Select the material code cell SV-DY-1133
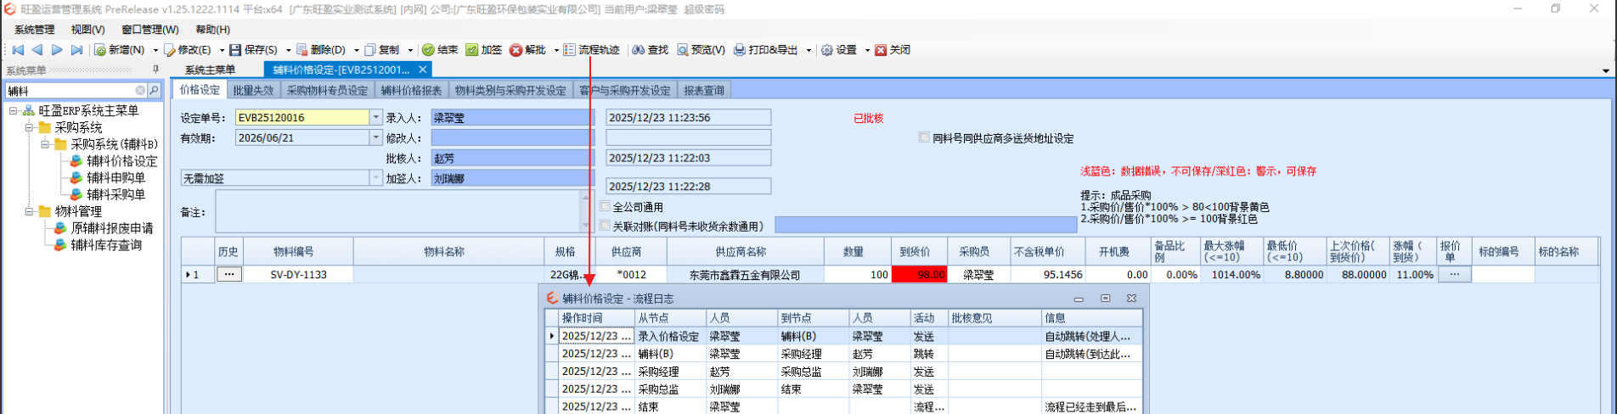 [x=298, y=274]
